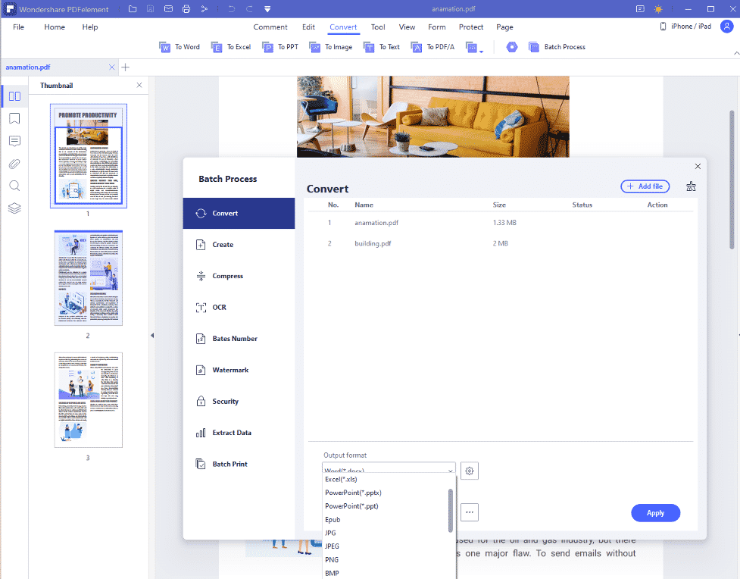Close the Thumbnail panel
The width and height of the screenshot is (740, 579).
coord(139,85)
